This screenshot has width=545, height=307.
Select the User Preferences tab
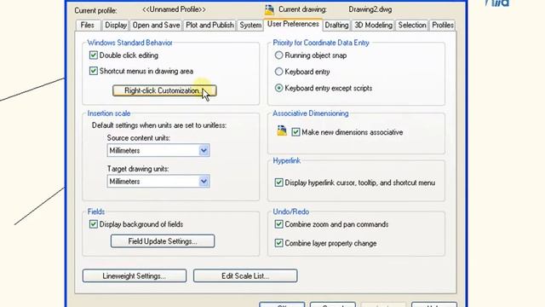(x=293, y=24)
